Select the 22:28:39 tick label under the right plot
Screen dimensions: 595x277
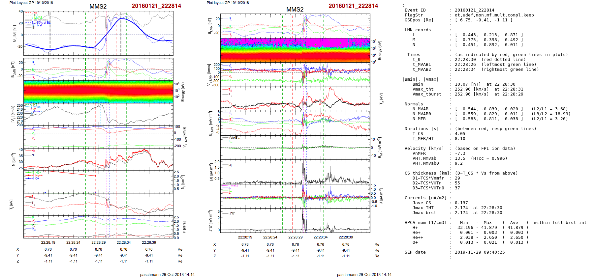point(346,237)
